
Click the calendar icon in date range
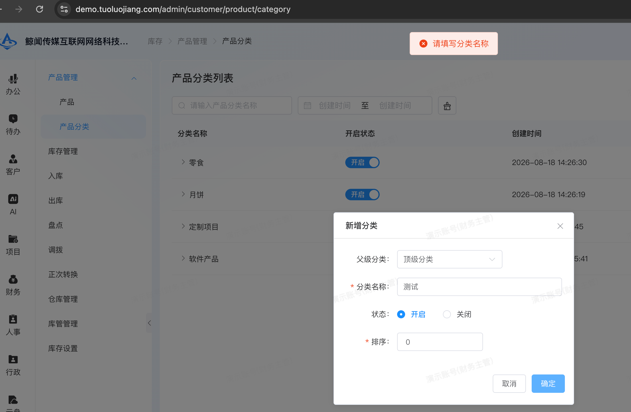(x=307, y=105)
